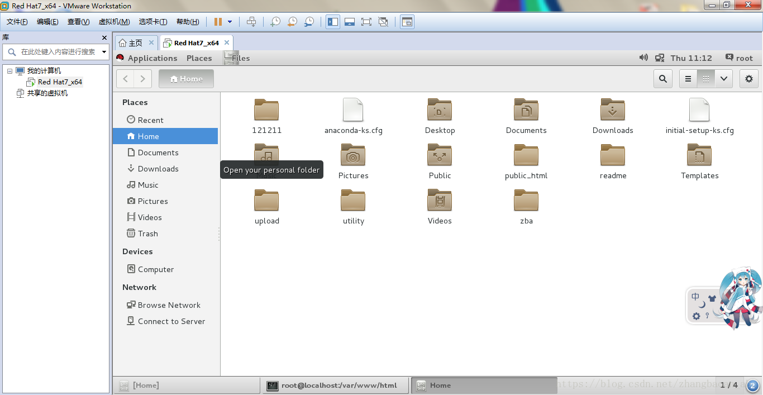Open VMware 帮助(H) menu

[188, 22]
